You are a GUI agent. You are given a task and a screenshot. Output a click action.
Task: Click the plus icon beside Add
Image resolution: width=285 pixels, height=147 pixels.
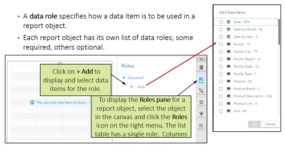pos(131,87)
